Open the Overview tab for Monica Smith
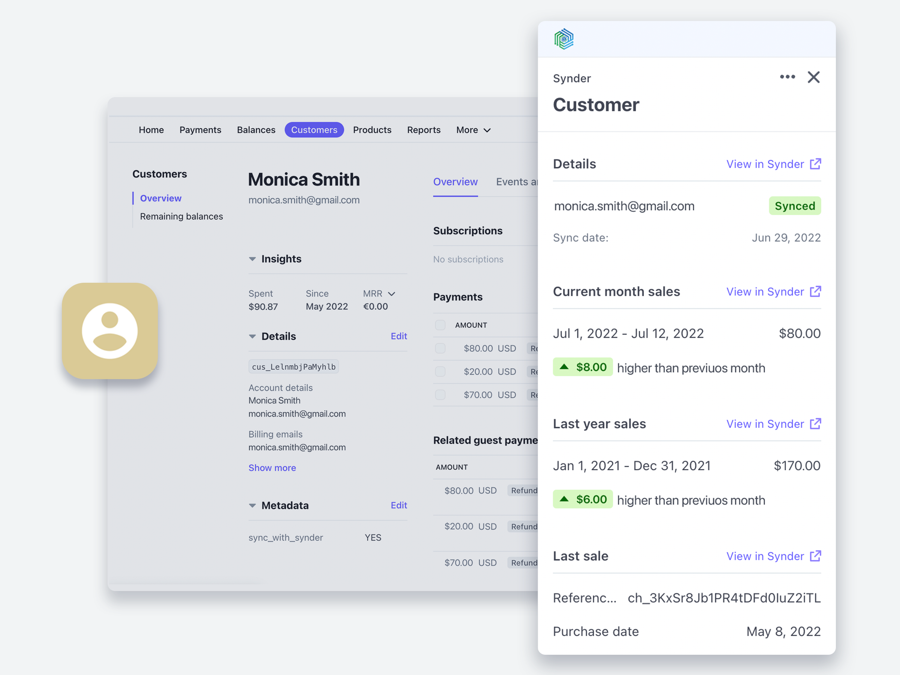 (x=455, y=182)
